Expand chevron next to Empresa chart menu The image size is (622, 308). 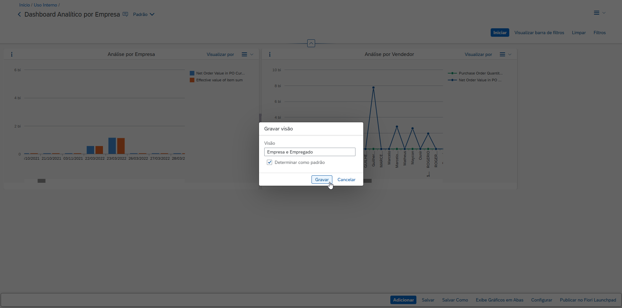[x=252, y=54]
